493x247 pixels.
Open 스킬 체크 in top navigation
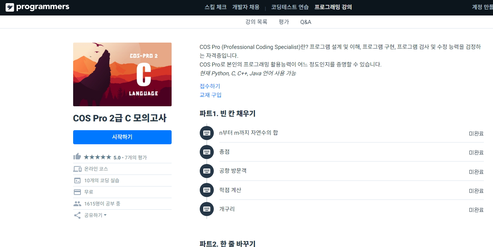[x=216, y=7]
